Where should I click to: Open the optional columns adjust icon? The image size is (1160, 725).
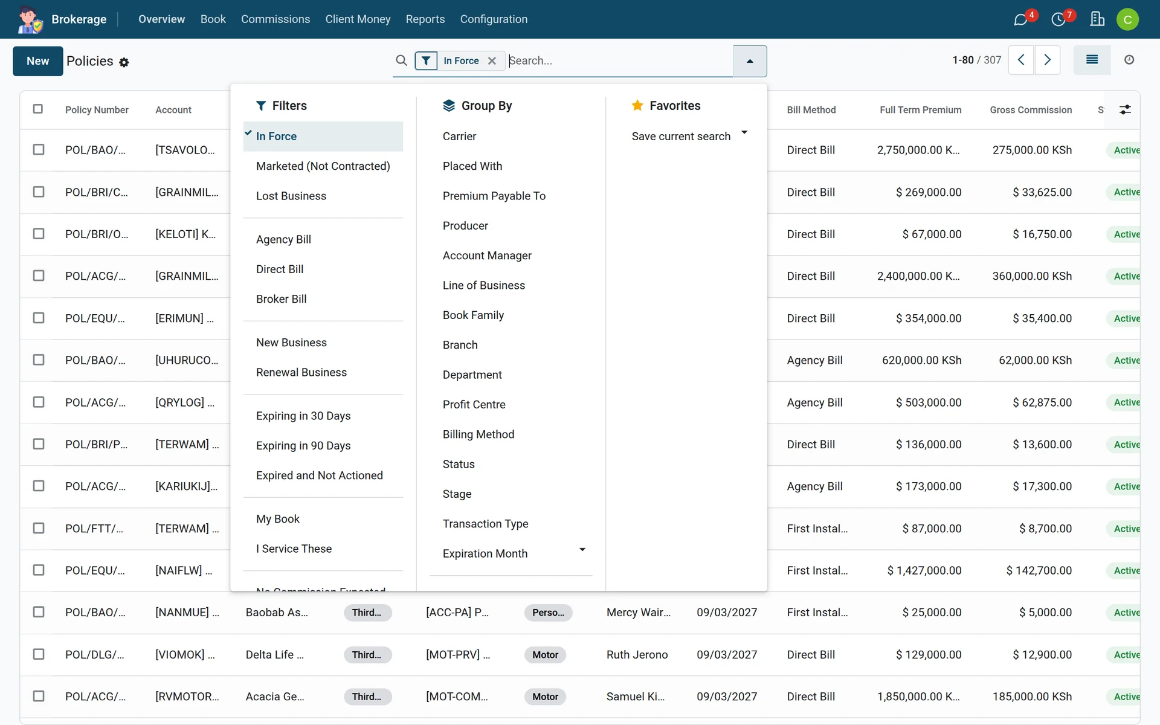pos(1125,110)
